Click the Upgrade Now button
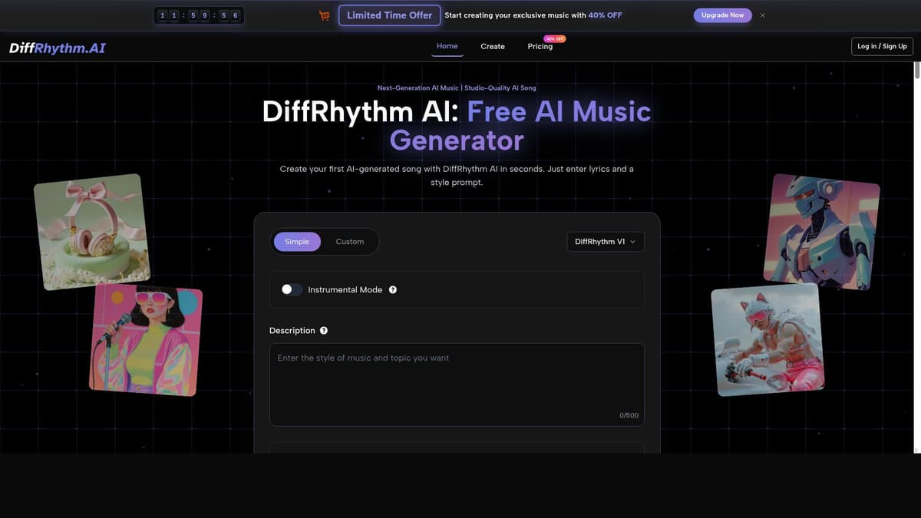921x518 pixels. click(x=723, y=15)
